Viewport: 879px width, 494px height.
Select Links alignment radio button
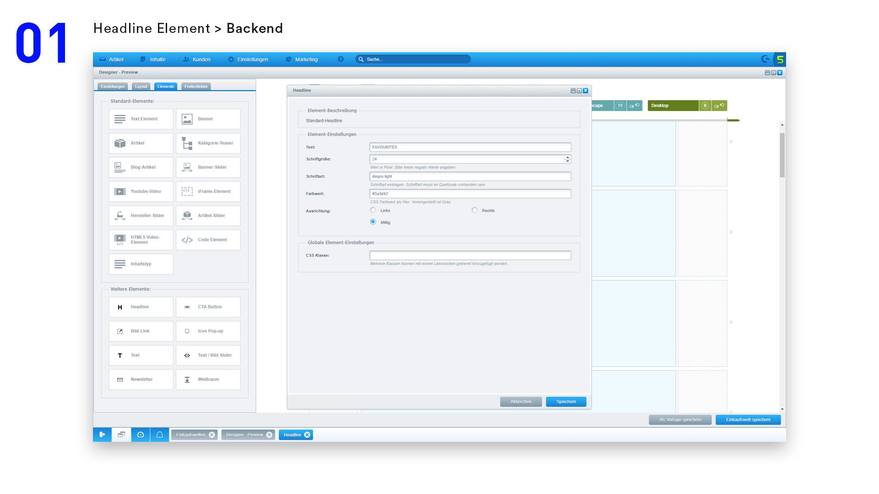(x=373, y=210)
